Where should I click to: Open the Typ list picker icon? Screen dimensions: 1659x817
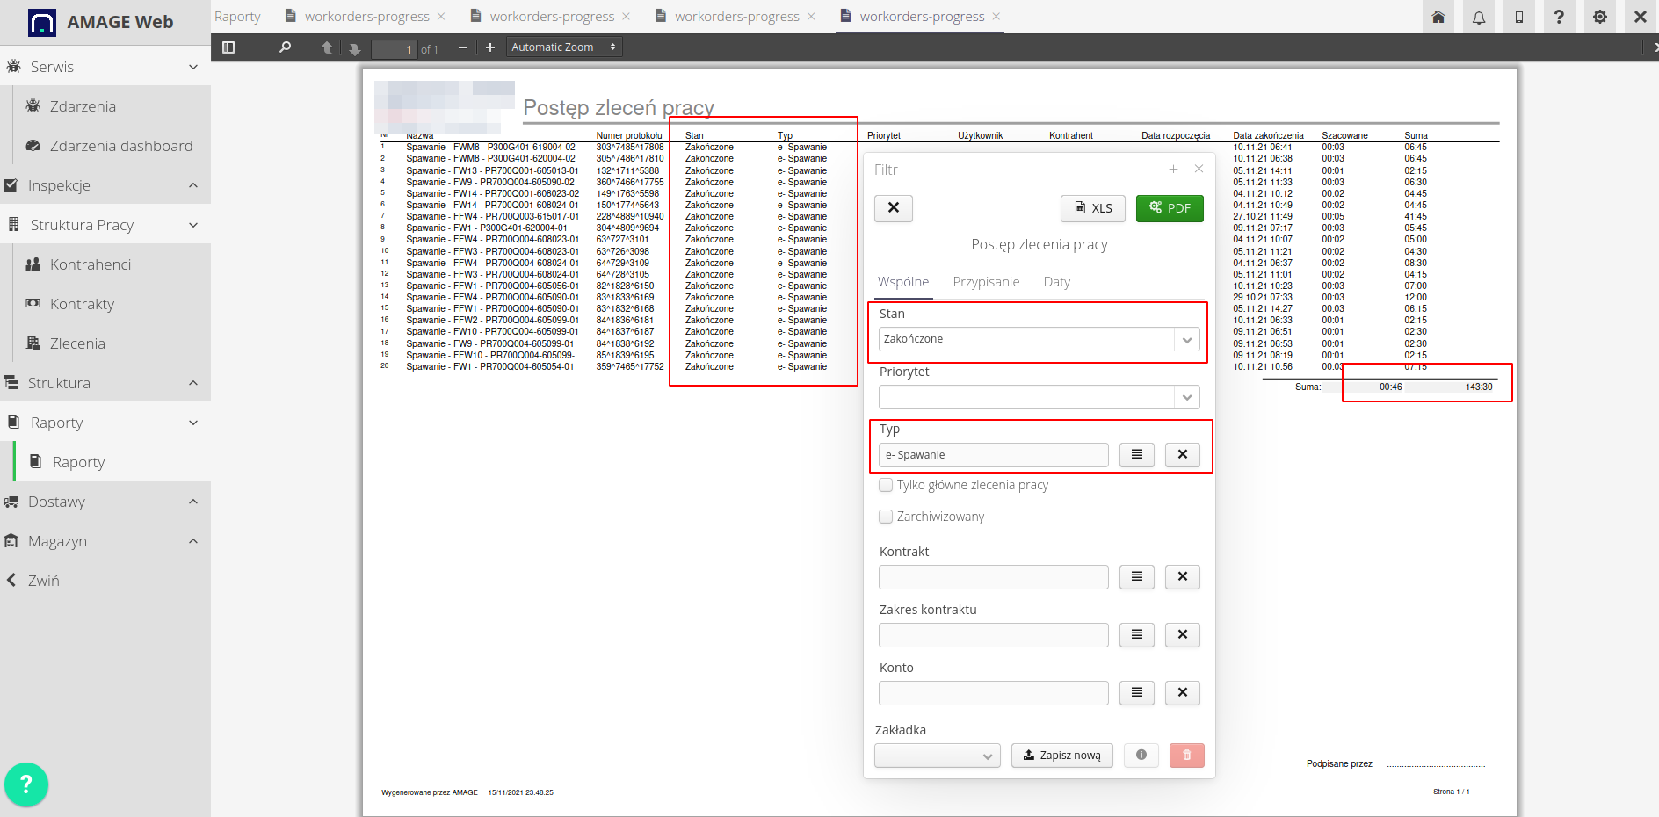click(1136, 454)
